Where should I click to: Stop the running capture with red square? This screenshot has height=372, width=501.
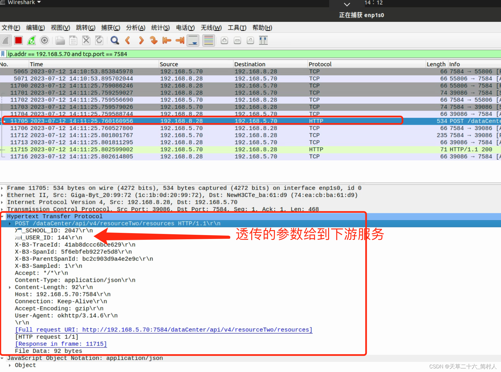pyautogui.click(x=19, y=40)
